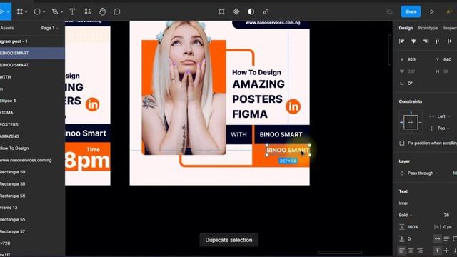Click the Create component icon

pos(236,11)
